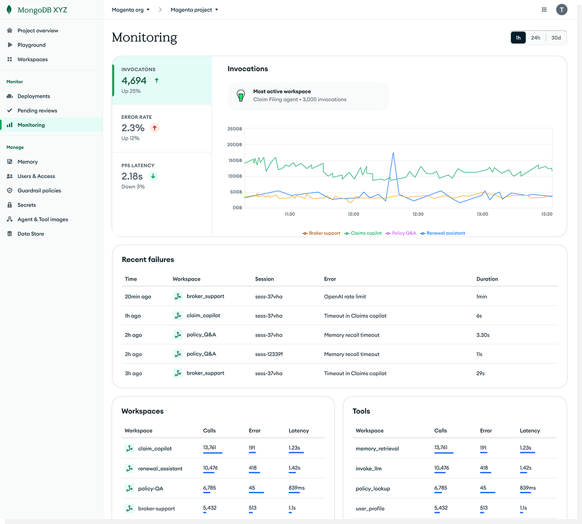Click the Workspaces grid icon in sidebar
Screen dimensions: 582x524
pyautogui.click(x=10, y=59)
